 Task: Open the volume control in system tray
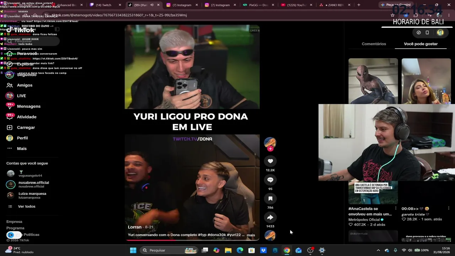point(410,250)
